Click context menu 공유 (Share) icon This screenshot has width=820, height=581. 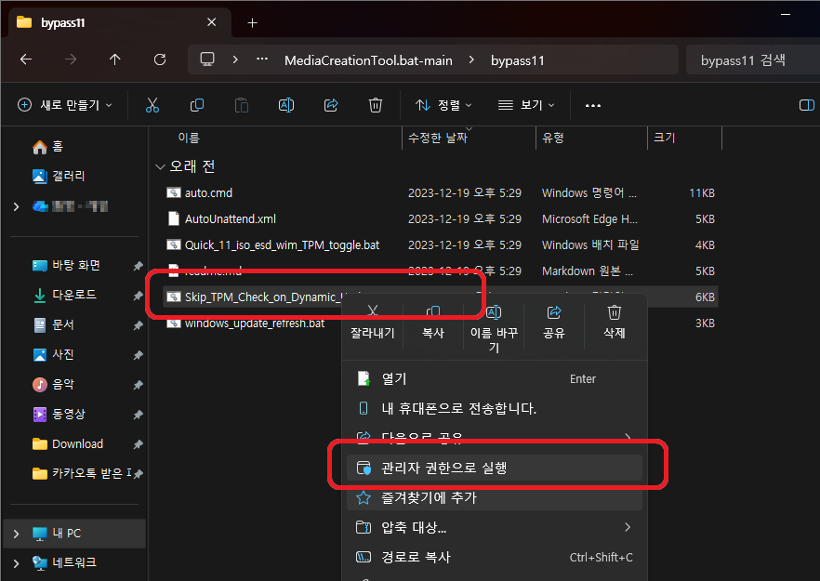pos(554,312)
